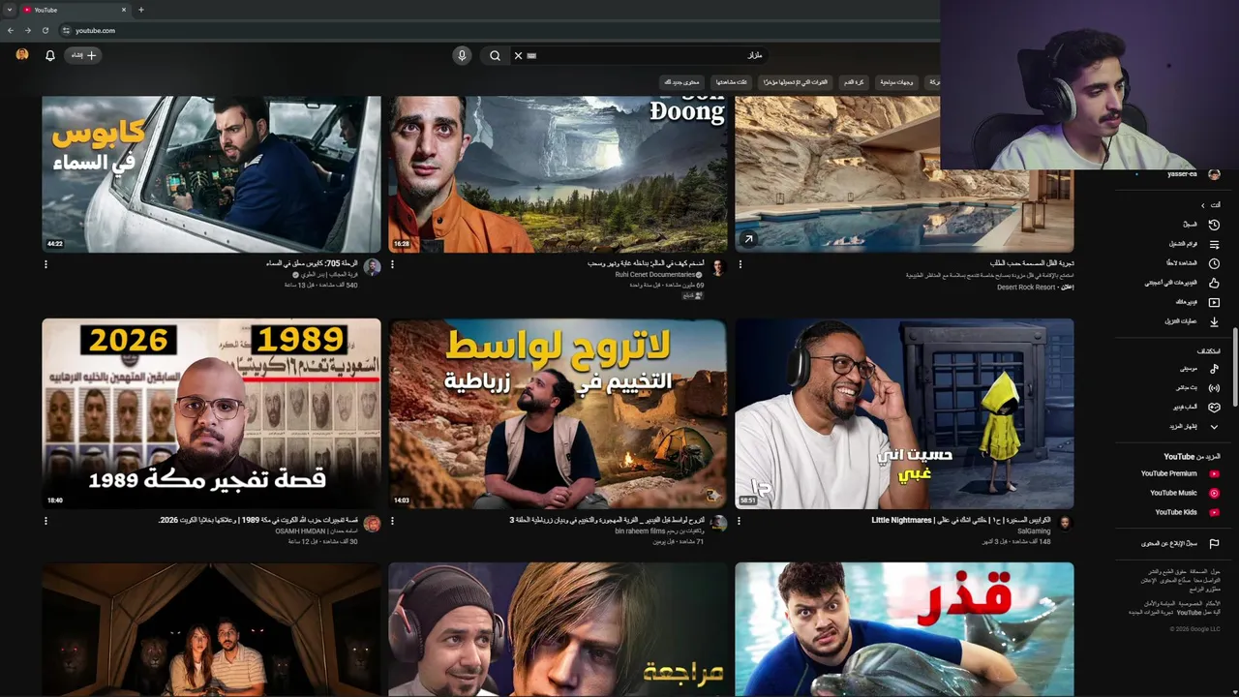Click channel avatar of 'الرحلة 705' video
This screenshot has height=697, width=1239.
coord(372,267)
